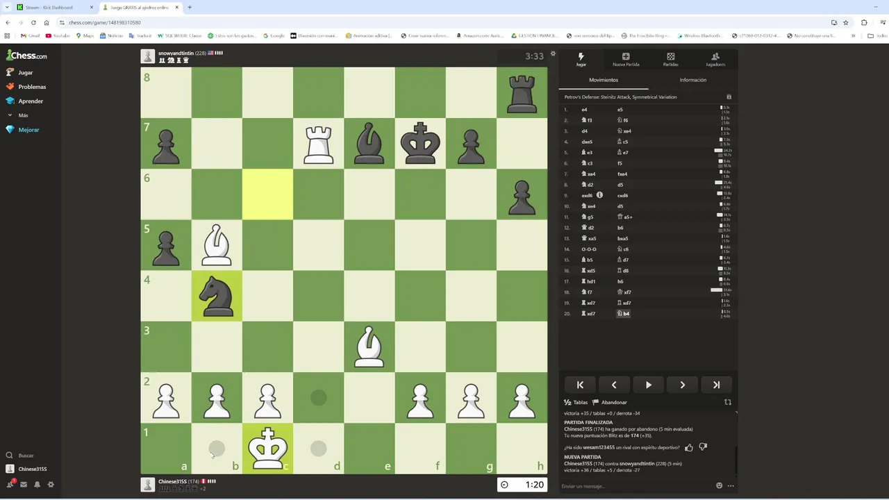The image size is (889, 500).
Task: Select black's move 14 c6
Action: point(623,249)
